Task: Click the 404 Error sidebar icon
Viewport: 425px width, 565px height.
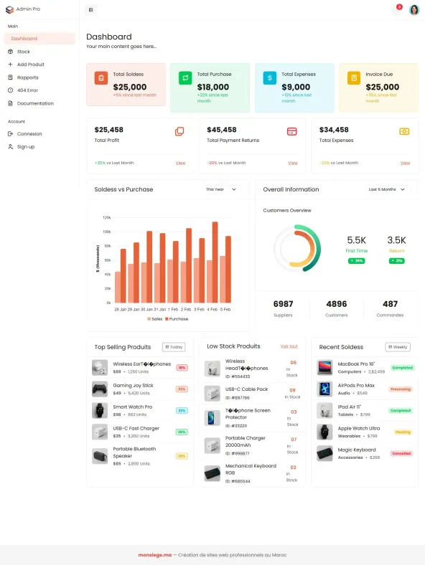Action: click(x=11, y=90)
